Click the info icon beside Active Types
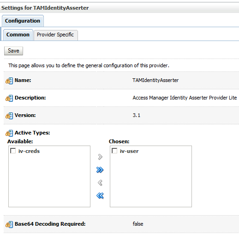Viewport: 239px width, 234px height. pos(9,133)
